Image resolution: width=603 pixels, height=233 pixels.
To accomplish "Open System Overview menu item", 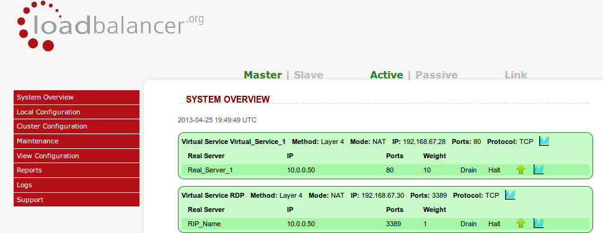I will click(76, 97).
